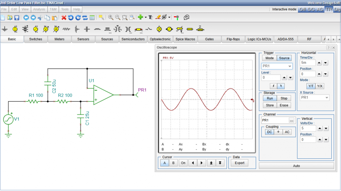Set horizontal mode to Y/X

pos(319,86)
